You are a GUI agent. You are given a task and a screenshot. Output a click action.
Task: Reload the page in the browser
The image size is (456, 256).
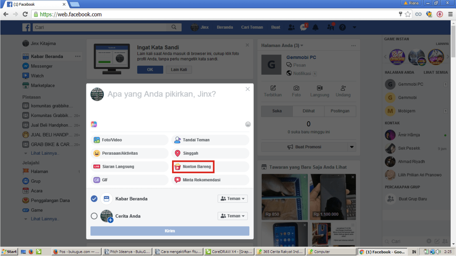pos(25,14)
